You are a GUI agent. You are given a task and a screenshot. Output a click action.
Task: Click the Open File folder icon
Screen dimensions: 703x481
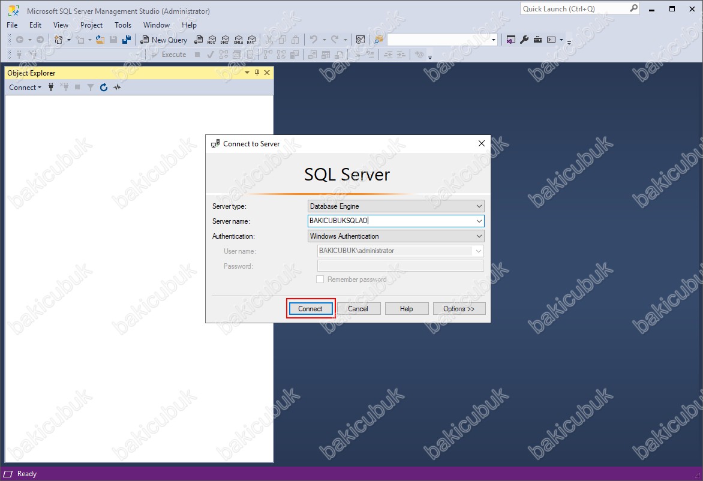click(100, 40)
